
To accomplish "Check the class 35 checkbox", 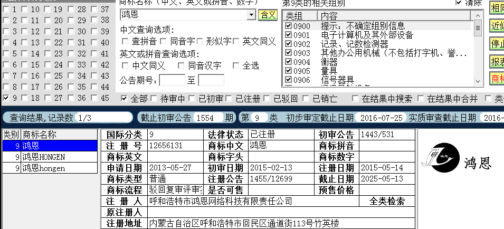I will coord(71,87).
